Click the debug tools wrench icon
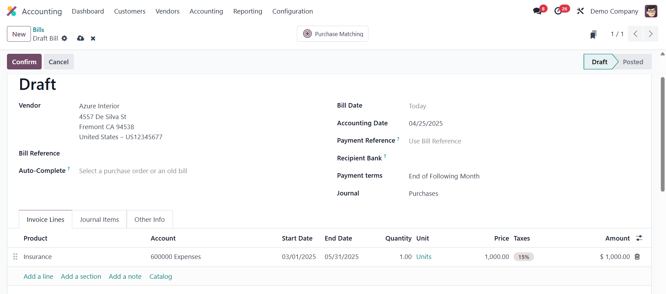Viewport: 666px width, 294px height. pos(580,11)
